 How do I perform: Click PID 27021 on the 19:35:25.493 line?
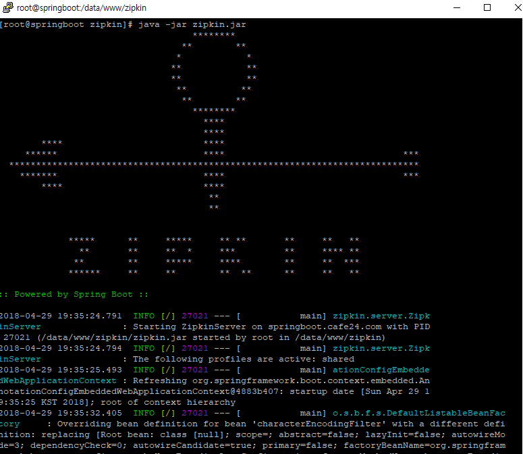(x=195, y=370)
